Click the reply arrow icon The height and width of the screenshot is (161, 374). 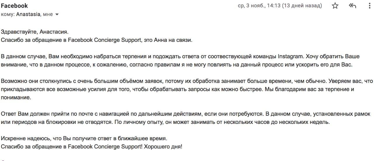coord(353,6)
